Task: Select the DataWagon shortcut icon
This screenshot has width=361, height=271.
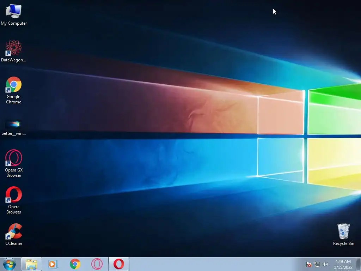Action: click(x=14, y=51)
